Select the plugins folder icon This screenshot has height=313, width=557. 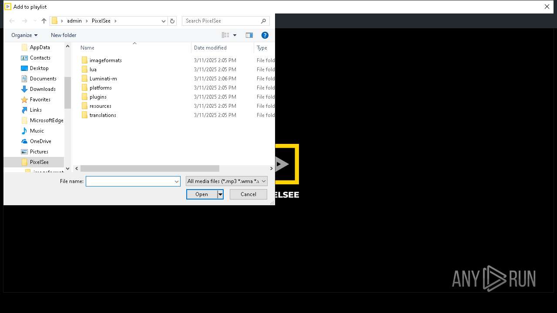click(85, 97)
